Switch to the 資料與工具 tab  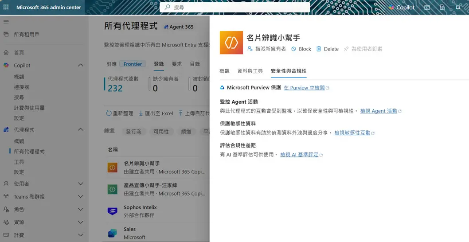click(x=250, y=71)
